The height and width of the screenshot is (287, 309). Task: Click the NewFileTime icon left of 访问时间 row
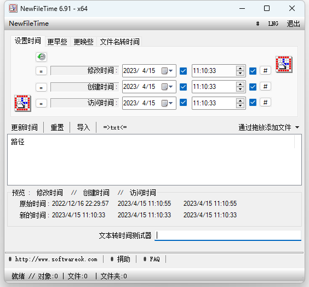22,103
